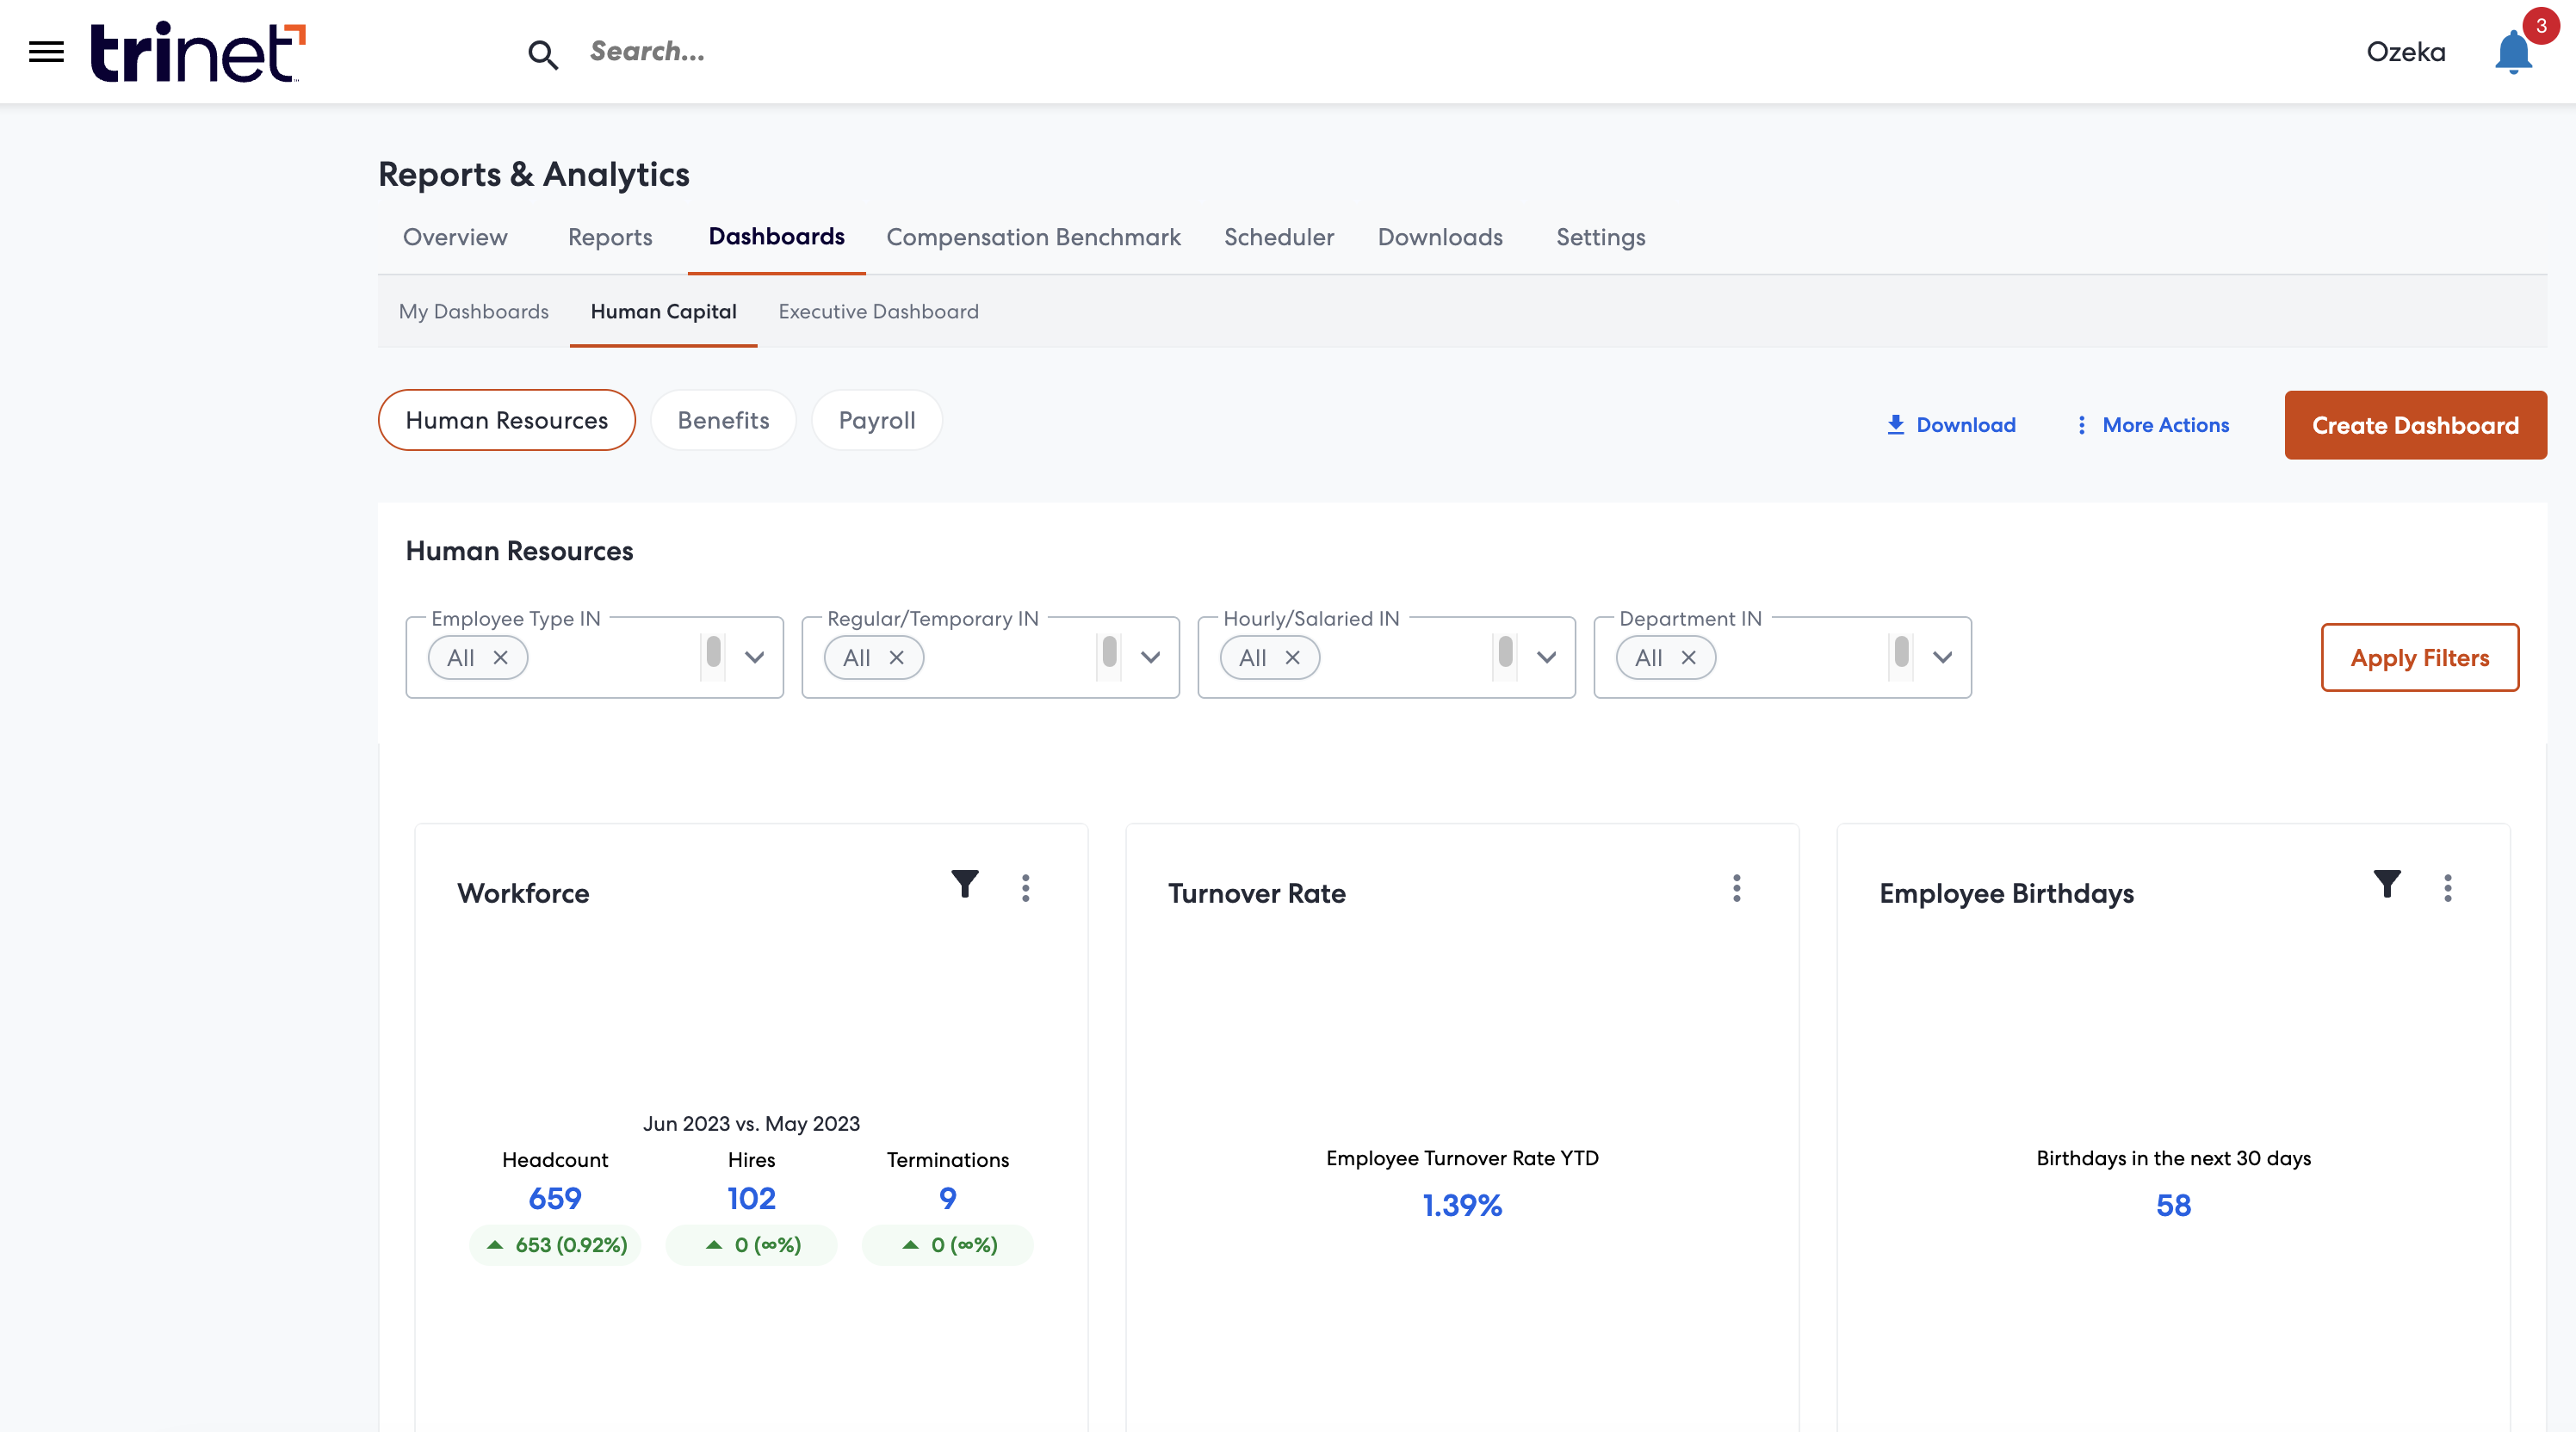Select My Dashboards sub-tab
This screenshot has height=1432, width=2576.
click(474, 312)
